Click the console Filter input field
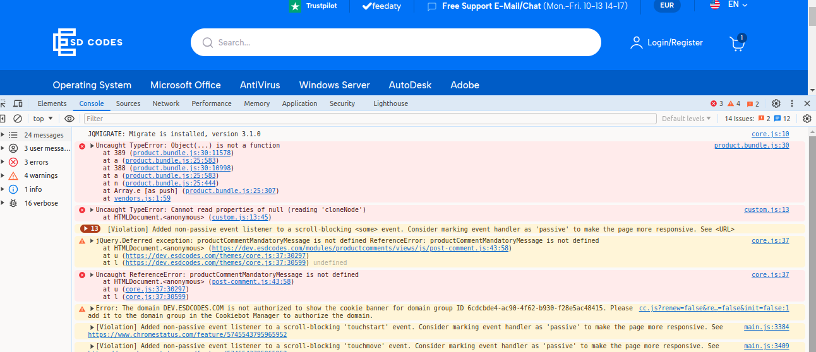 coord(370,119)
